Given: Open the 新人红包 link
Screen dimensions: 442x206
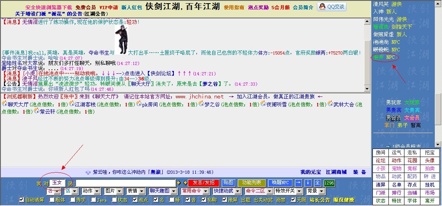Looking at the screenshot, I should click(x=131, y=7).
